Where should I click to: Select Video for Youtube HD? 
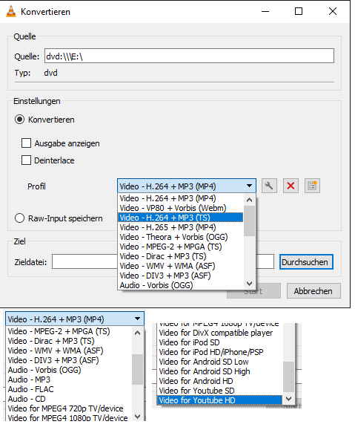coord(220,400)
